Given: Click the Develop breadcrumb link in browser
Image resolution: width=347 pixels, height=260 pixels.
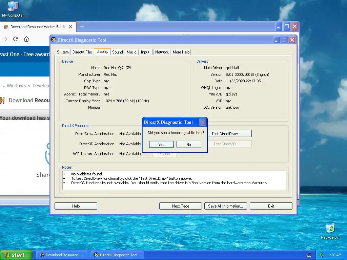Looking at the screenshot, I should (41, 86).
